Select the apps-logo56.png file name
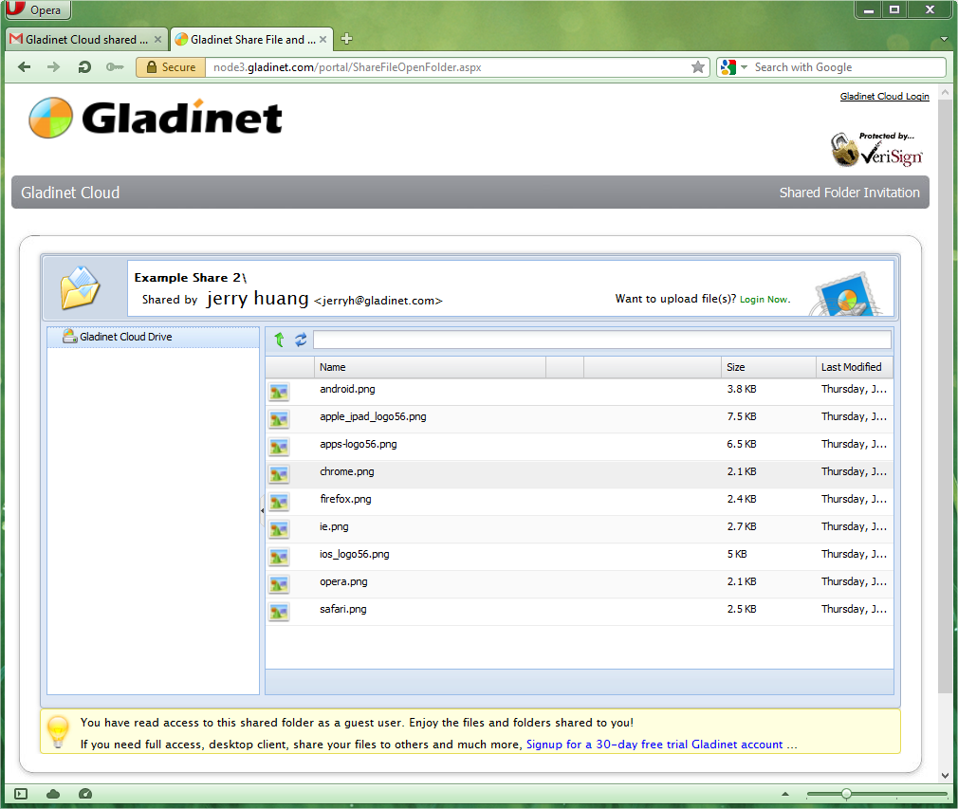The height and width of the screenshot is (809, 958). coord(358,444)
